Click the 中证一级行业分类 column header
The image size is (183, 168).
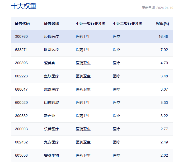click(x=91, y=24)
